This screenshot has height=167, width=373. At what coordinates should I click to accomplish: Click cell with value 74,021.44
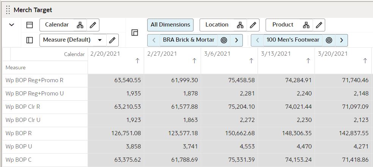pyautogui.click(x=286, y=107)
